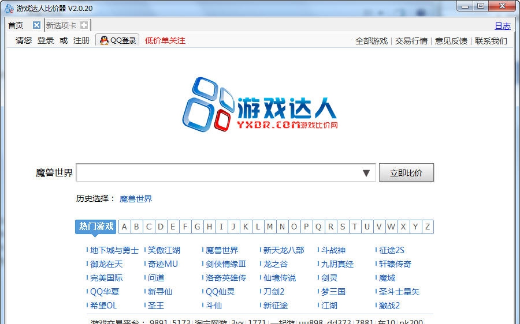
Task: Click the 立即比价 button
Action: pyautogui.click(x=406, y=172)
